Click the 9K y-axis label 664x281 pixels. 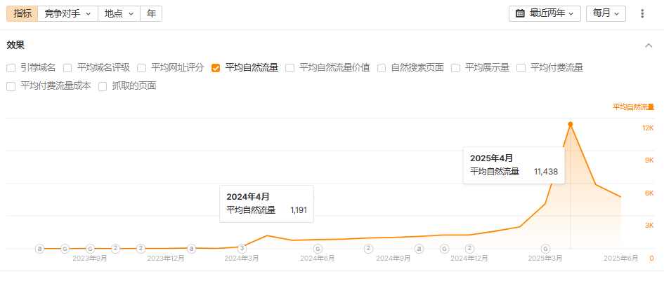click(649, 160)
